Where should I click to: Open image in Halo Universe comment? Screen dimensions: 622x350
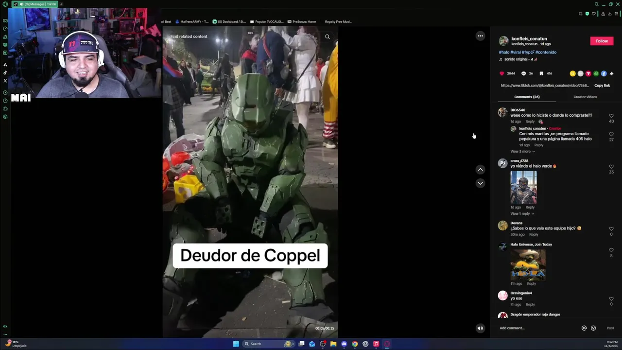[x=528, y=265]
